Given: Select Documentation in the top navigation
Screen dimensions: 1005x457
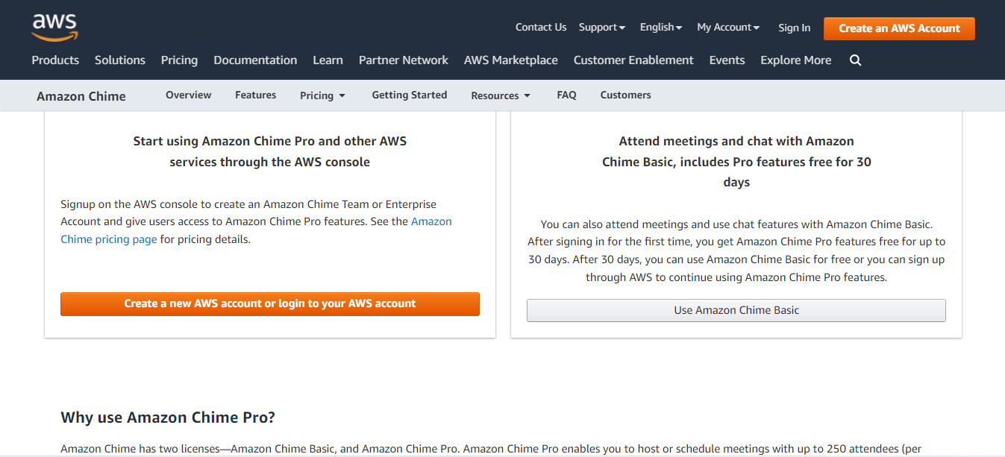Looking at the screenshot, I should coord(255,60).
